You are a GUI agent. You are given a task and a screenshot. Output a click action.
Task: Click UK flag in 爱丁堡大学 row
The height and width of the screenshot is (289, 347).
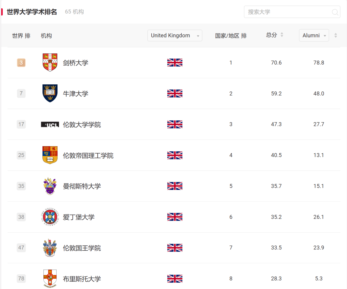click(175, 217)
